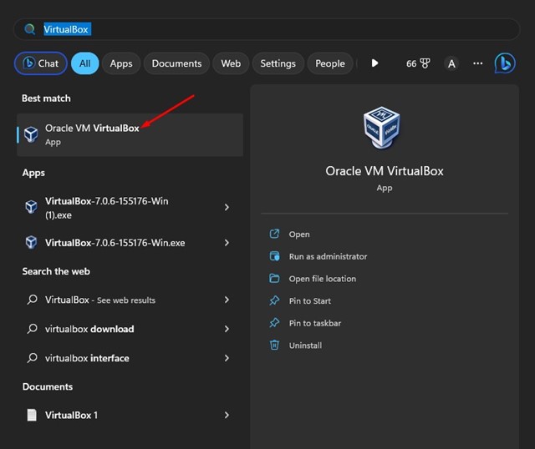The image size is (535, 449).
Task: Open the three-dots more options menu
Action: [x=478, y=63]
